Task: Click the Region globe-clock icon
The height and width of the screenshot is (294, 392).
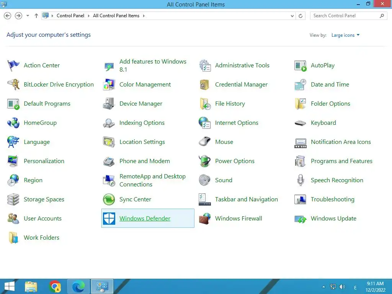Action: tap(13, 180)
